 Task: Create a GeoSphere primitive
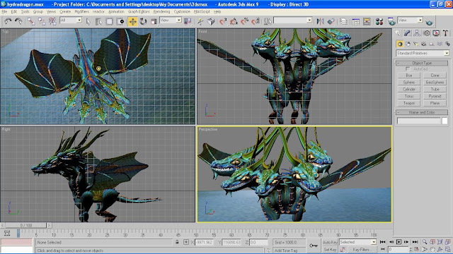click(x=435, y=83)
